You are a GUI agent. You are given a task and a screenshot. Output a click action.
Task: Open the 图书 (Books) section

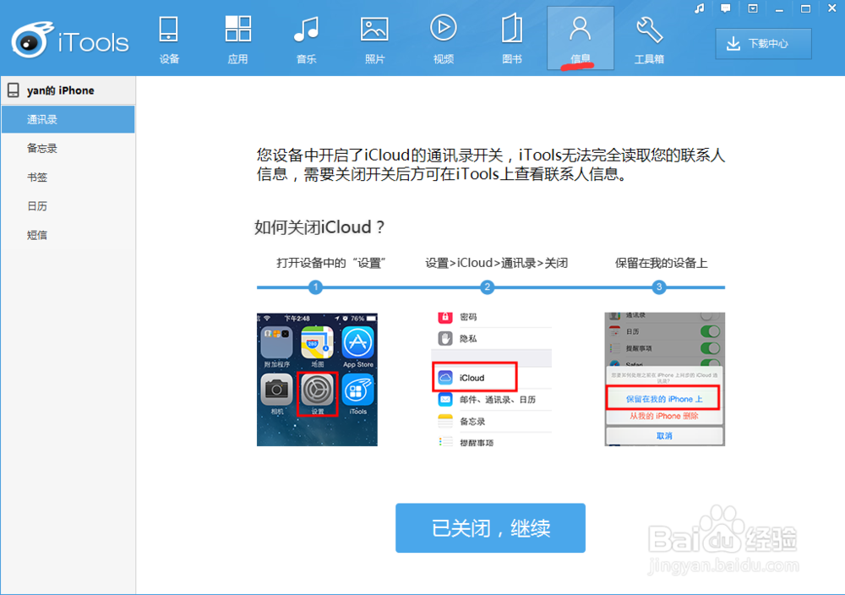512,39
